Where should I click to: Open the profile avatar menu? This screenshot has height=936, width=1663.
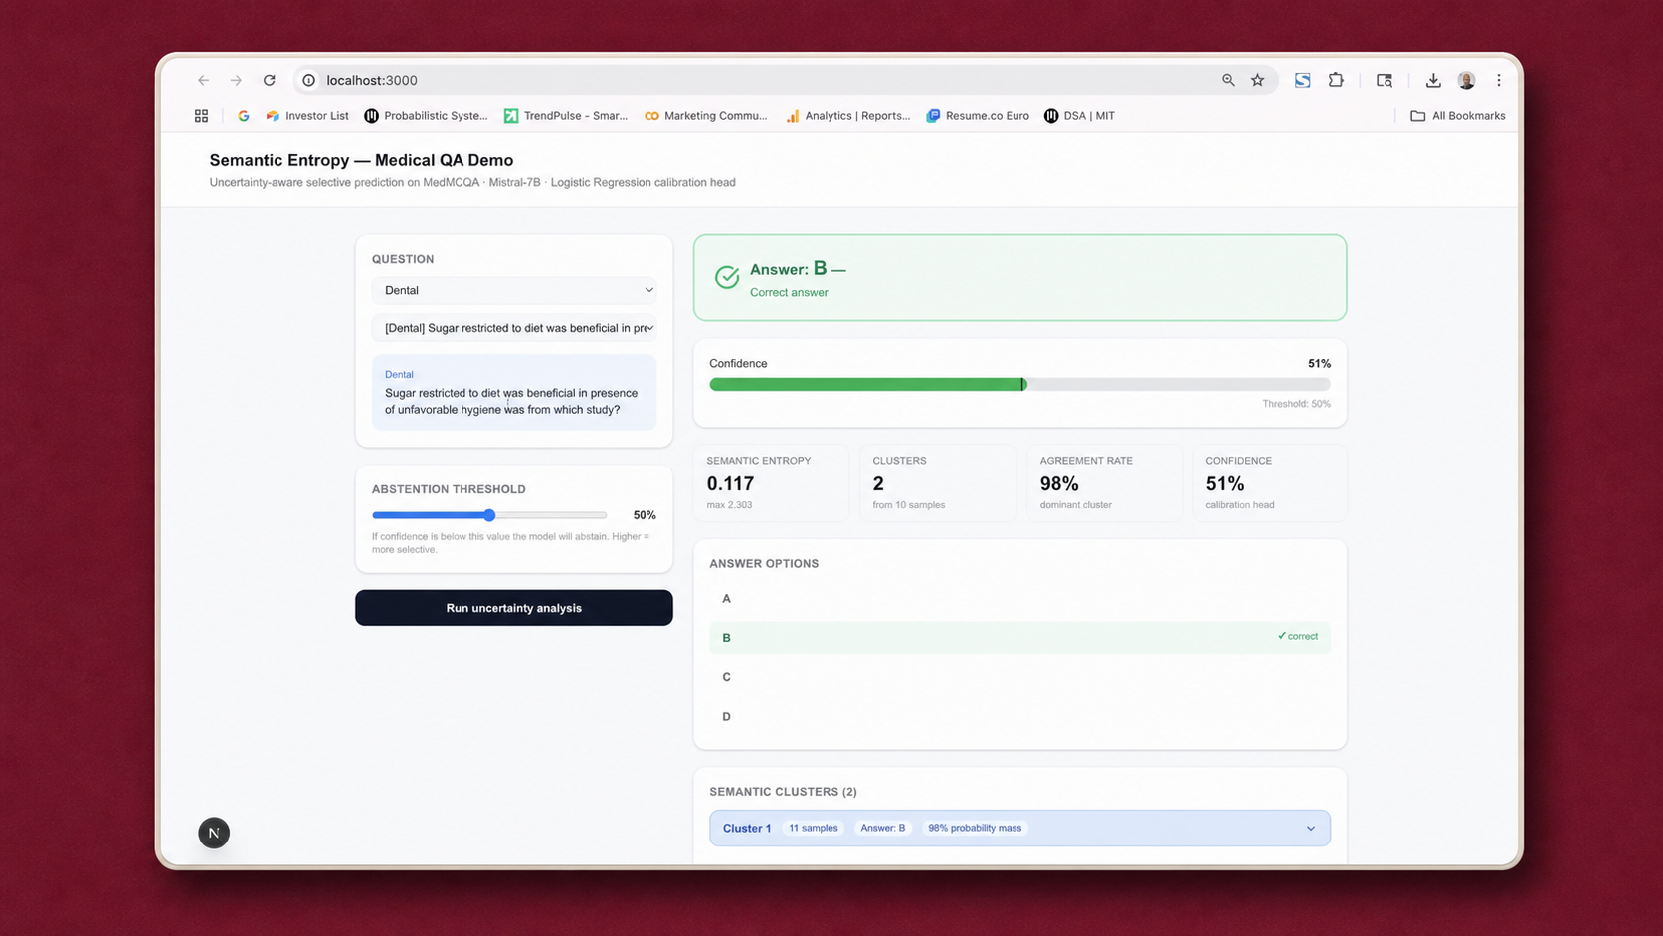[x=1466, y=80]
